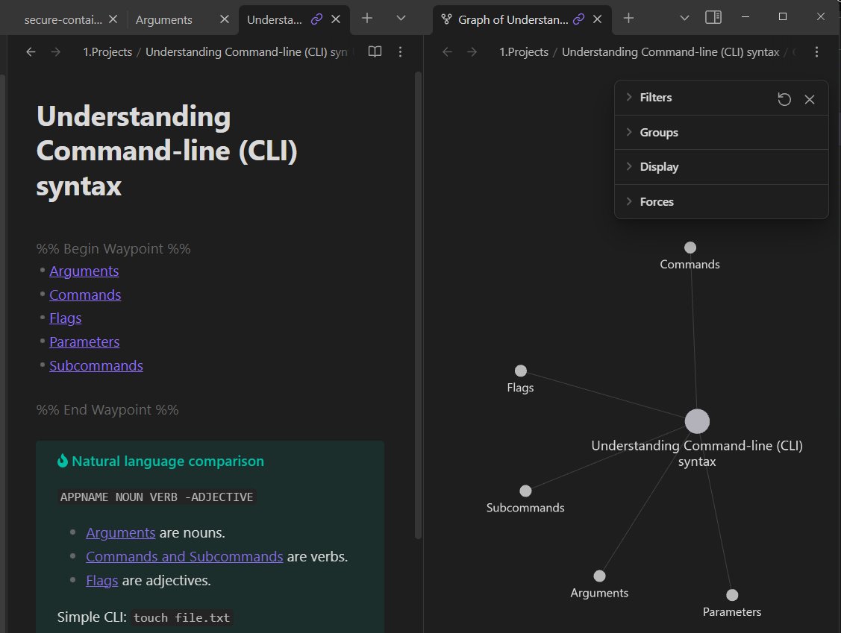
Task: Click the flame icon of the callout
Action: pyautogui.click(x=62, y=461)
